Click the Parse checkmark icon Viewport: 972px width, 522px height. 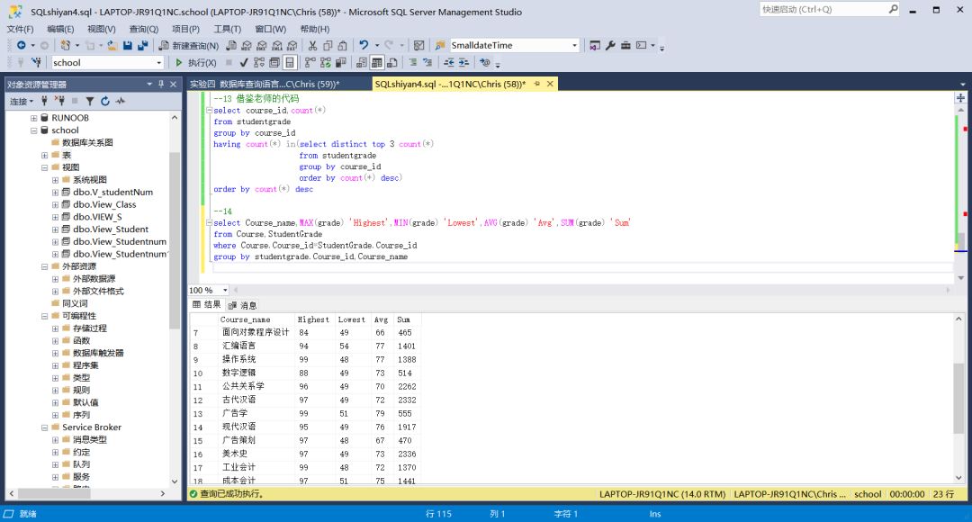244,63
